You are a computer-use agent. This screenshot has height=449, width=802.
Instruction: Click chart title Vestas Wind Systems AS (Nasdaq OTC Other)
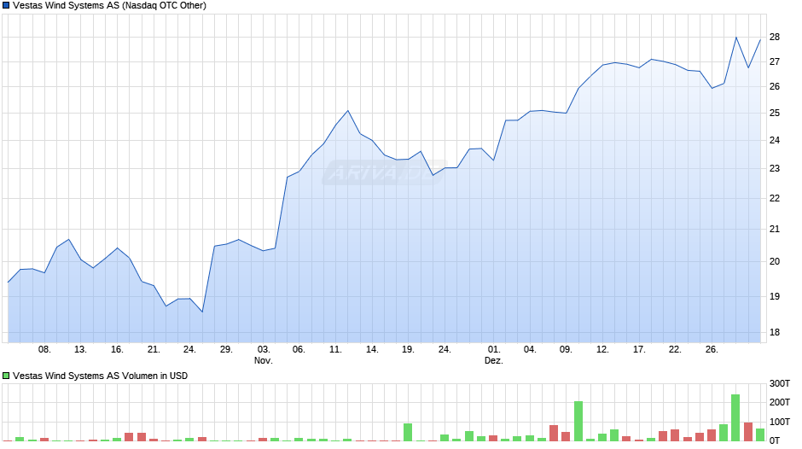coord(109,6)
